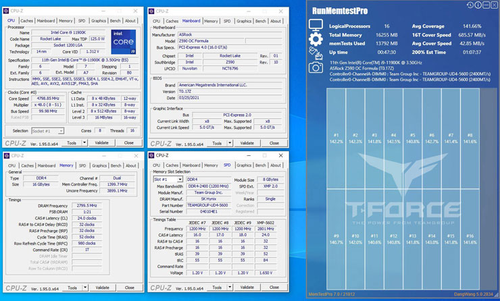Select the CPU tab in Memory window
This screenshot has height=301, width=500.
coord(11,165)
